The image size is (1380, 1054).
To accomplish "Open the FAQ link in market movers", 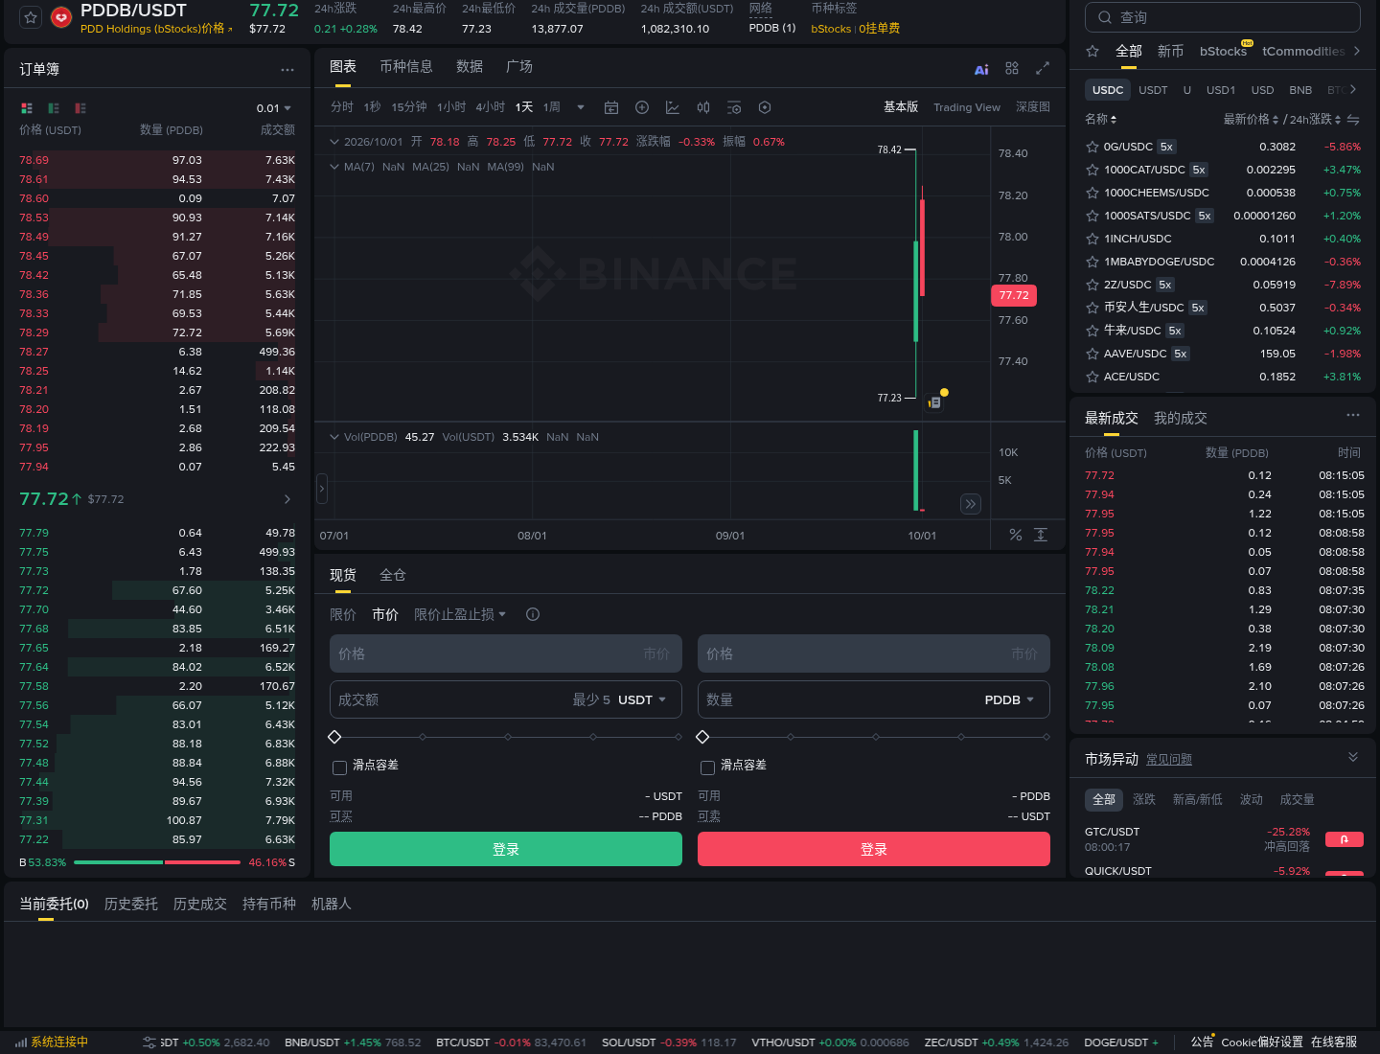I will [1169, 759].
